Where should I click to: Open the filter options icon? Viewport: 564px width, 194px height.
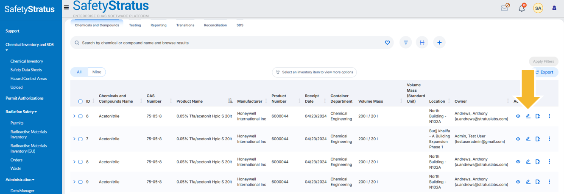click(406, 43)
